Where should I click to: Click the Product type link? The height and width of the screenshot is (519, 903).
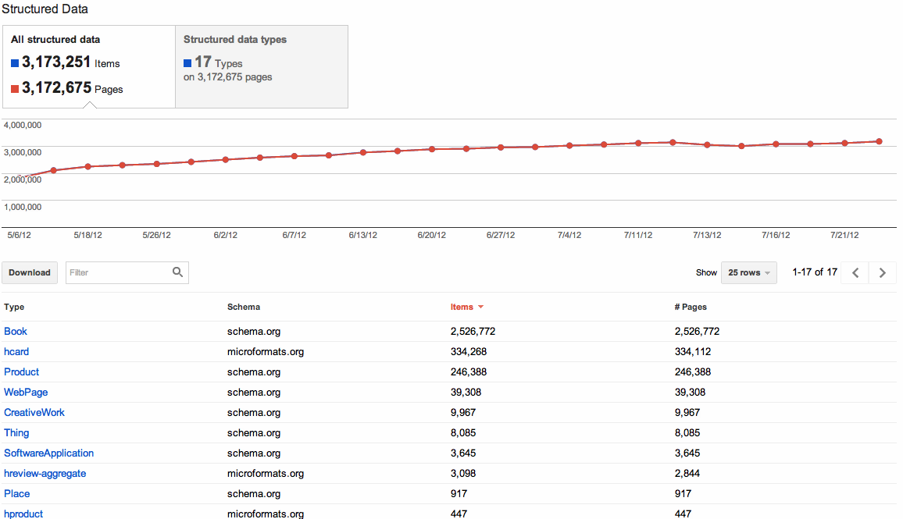tap(21, 372)
